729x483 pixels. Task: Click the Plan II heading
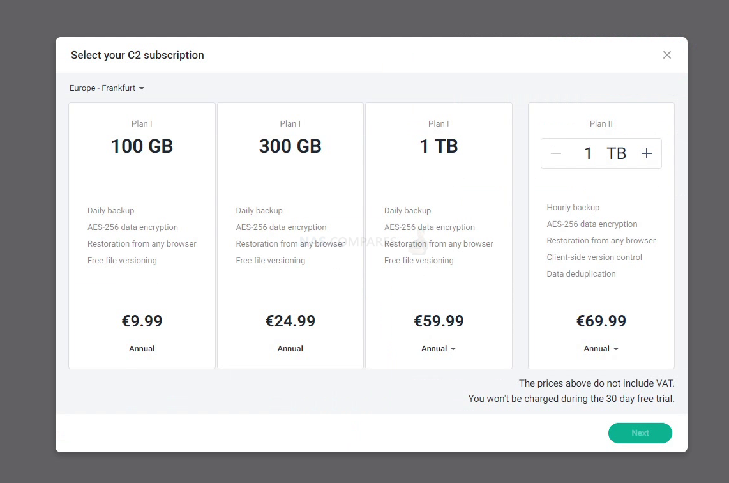[601, 123]
